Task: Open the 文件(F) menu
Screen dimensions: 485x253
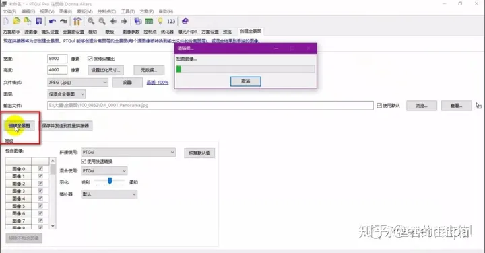Action: [9, 11]
